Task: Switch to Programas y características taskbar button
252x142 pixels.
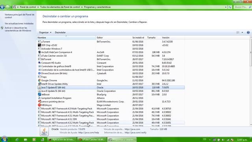Action: 122,140
